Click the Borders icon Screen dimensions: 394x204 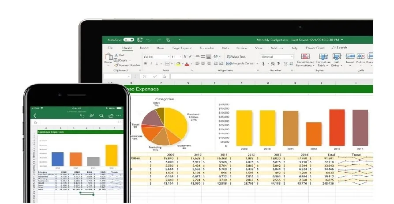coord(167,64)
